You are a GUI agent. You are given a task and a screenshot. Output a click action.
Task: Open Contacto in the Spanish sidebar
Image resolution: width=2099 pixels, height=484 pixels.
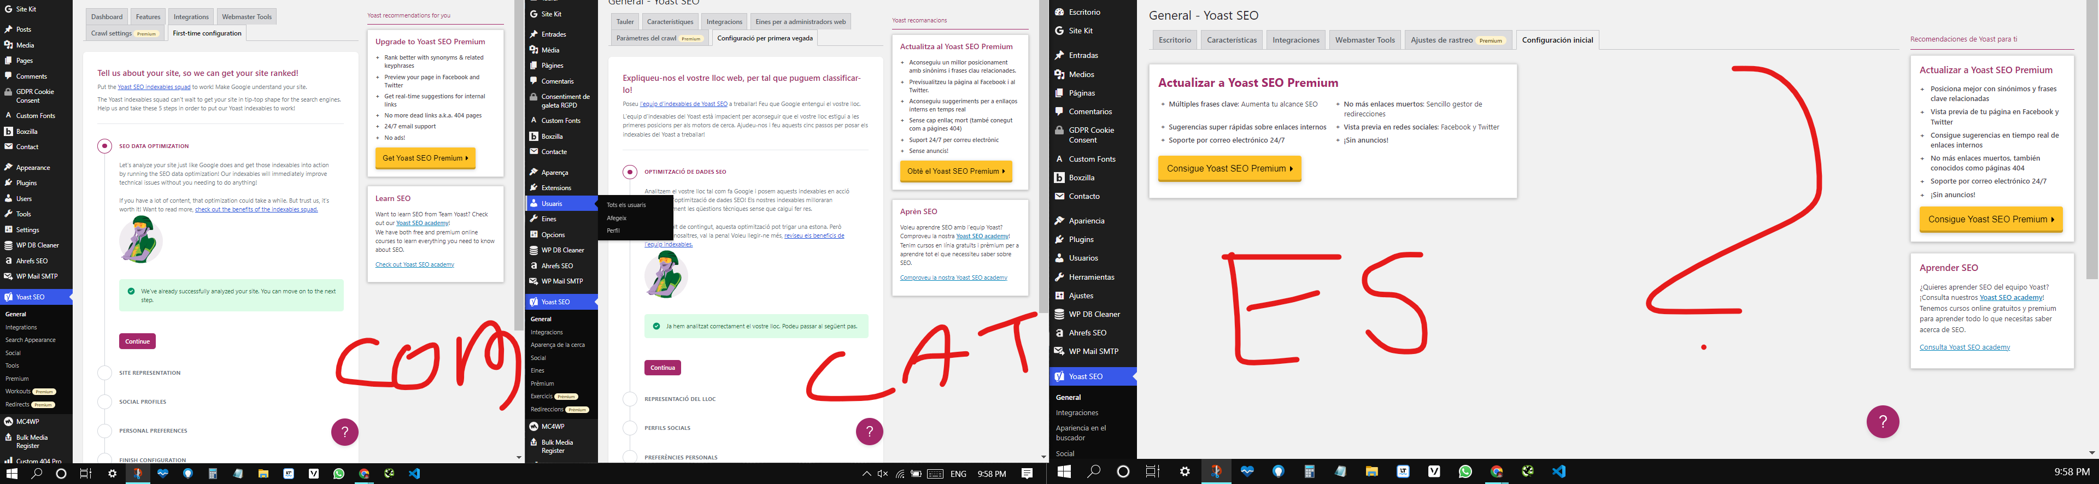pos(1084,196)
